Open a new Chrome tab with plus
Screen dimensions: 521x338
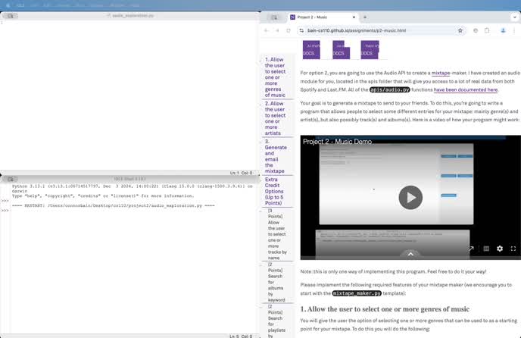point(365,17)
